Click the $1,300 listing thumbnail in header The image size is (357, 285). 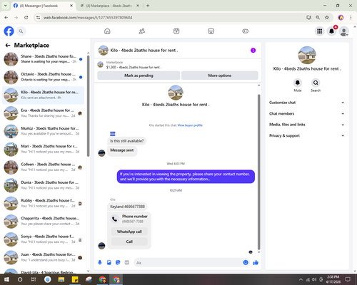(101, 64)
